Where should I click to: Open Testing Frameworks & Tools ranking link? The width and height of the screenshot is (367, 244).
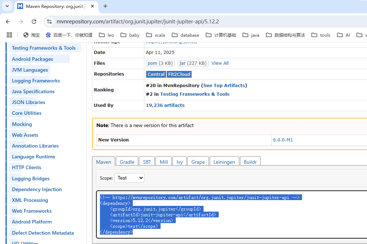pyautogui.click(x=195, y=94)
